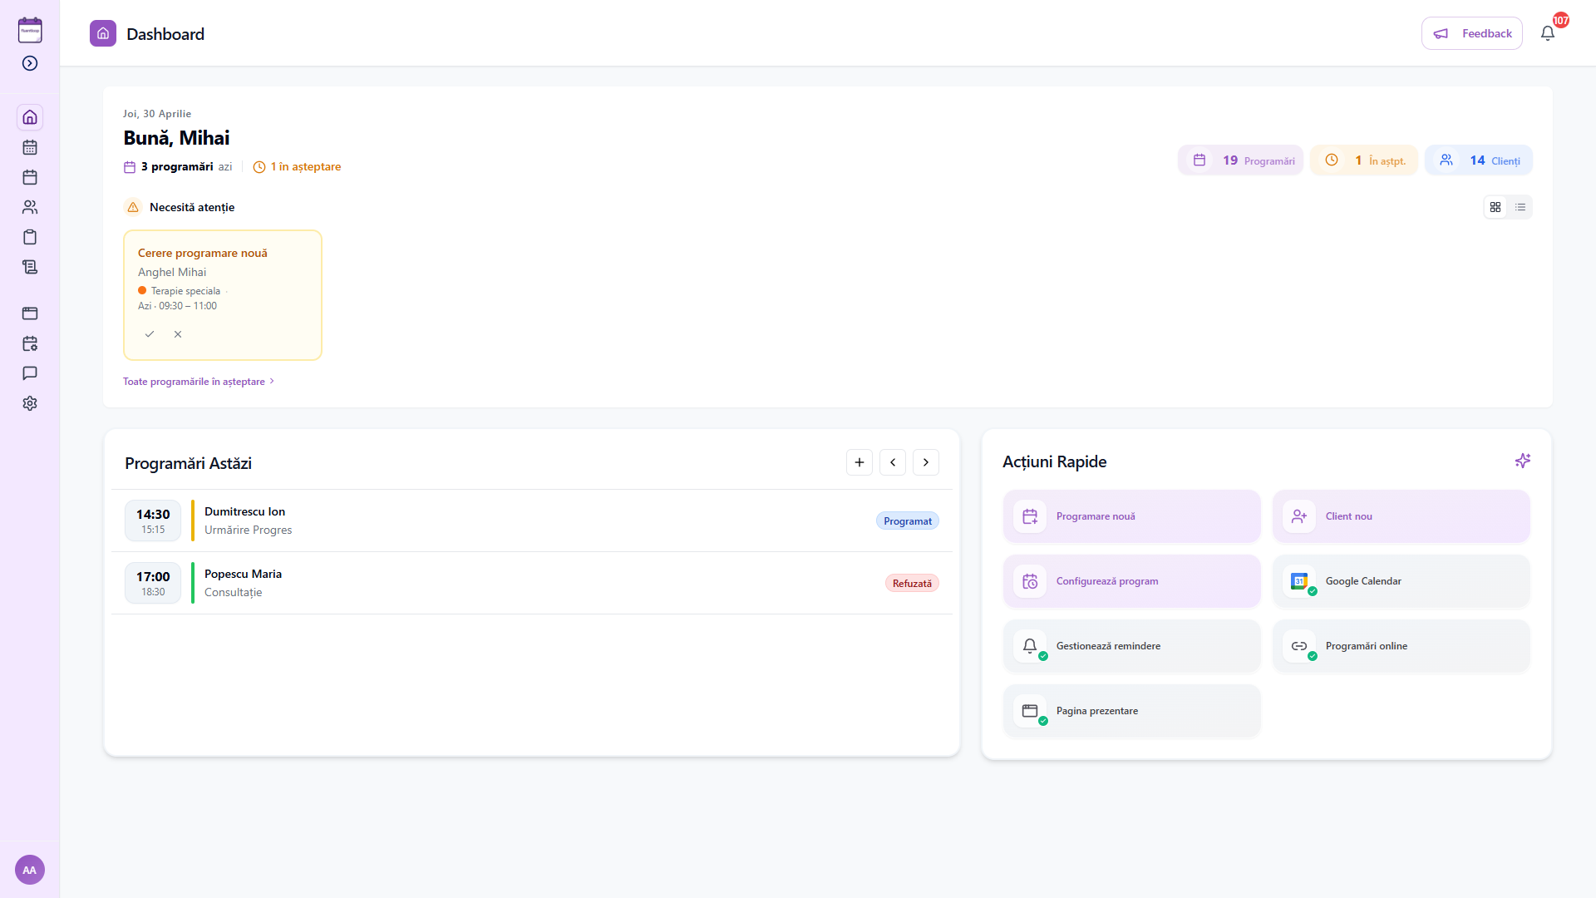This screenshot has width=1596, height=898.
Task: Go to next day with right chevron
Action: click(x=926, y=462)
